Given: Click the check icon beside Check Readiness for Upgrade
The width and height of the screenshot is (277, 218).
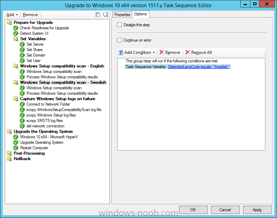Looking at the screenshot, I should [x=16, y=28].
